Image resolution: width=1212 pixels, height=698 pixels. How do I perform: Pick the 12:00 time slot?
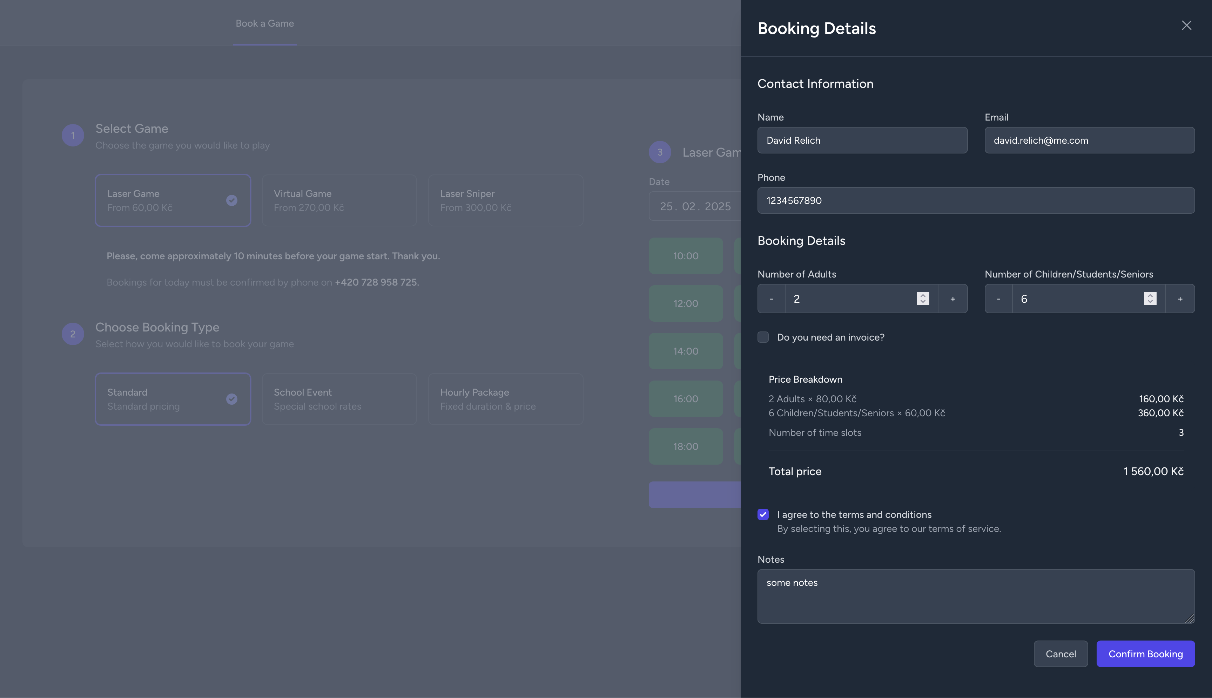[686, 303]
